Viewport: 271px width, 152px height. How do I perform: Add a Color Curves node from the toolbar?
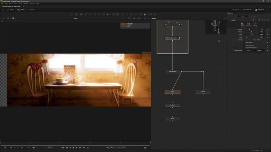tap(95, 14)
